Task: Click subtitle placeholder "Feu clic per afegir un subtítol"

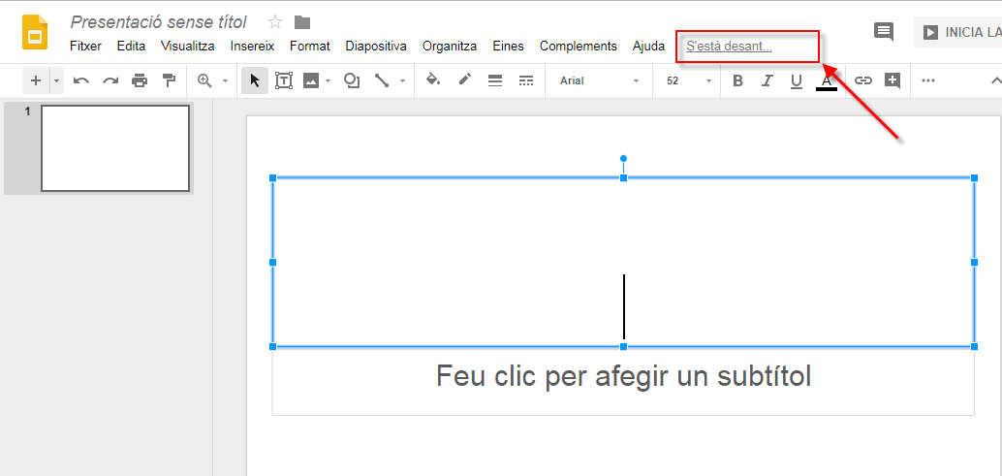Action: click(624, 376)
